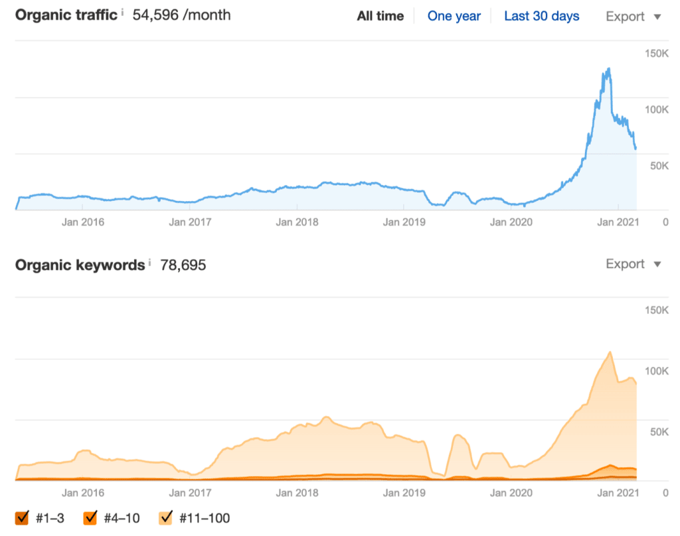Click the info icon beside Organic traffic
This screenshot has height=536, width=680.
click(123, 12)
